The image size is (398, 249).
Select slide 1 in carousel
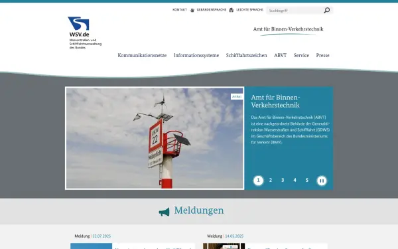coord(259,181)
